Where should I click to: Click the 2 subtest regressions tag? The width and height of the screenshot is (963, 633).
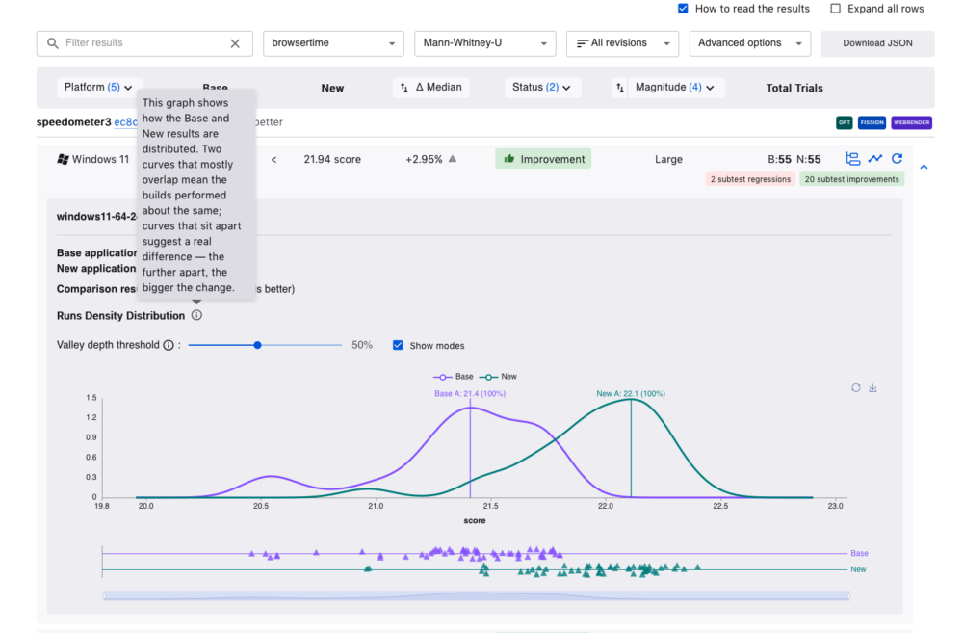point(750,179)
